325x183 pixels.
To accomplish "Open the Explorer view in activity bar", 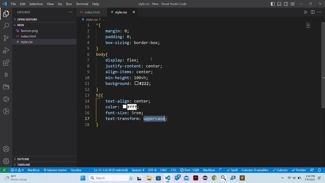I will click(x=6, y=14).
